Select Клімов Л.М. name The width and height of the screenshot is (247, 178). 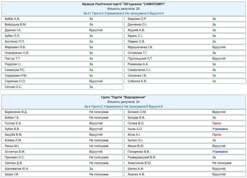coord(13,140)
